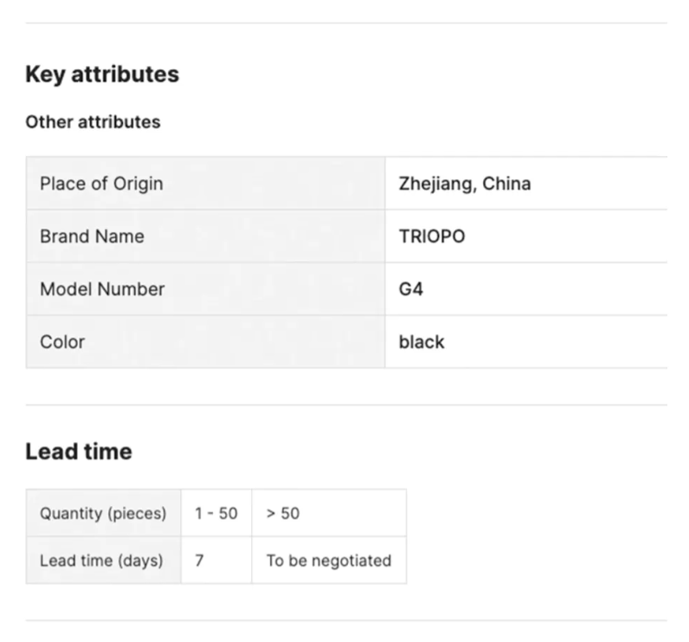The height and width of the screenshot is (642, 689).
Task: Select the black color value
Action: click(x=422, y=342)
